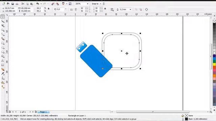Pick the yellow swatch in the palette
Image resolution: width=216 pixels, height=121 pixels.
(x=214, y=64)
